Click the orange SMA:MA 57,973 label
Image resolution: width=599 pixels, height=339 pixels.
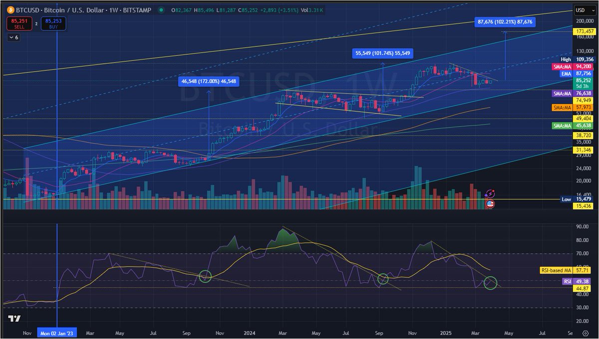[573, 108]
